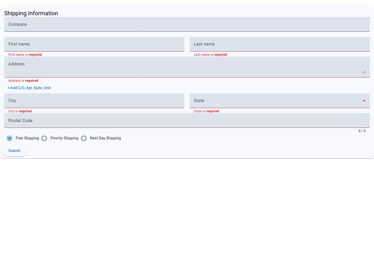This screenshot has height=253, width=374.
Task: Select the Free Shipping radio button
Action: 9,138
